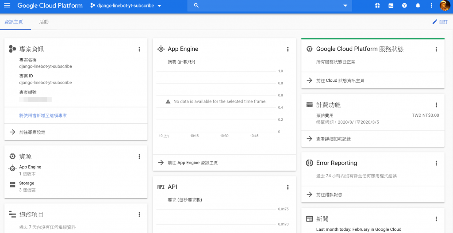Open 服務狀態 card options menu
This screenshot has height=233, width=453.
tap(436, 49)
